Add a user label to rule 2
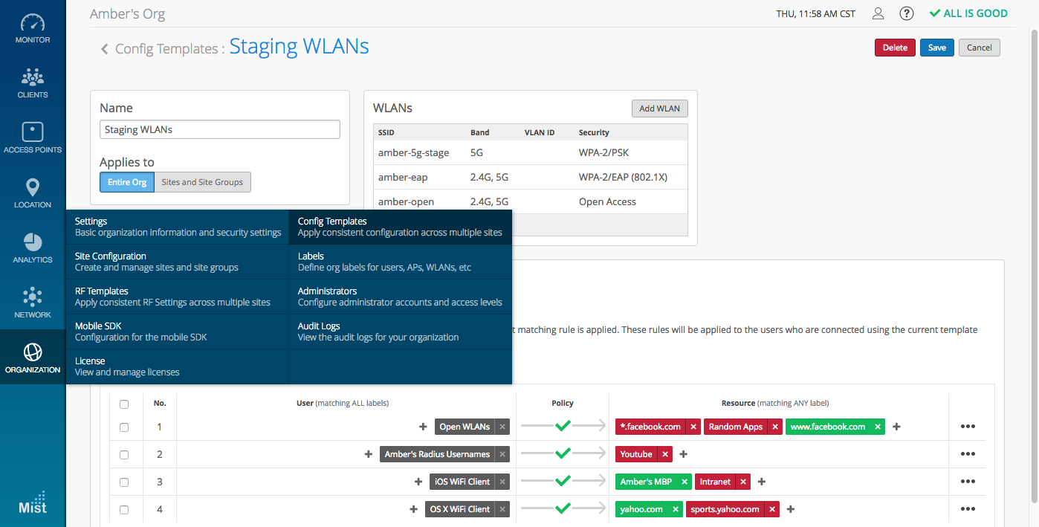The height and width of the screenshot is (527, 1039). 368,454
